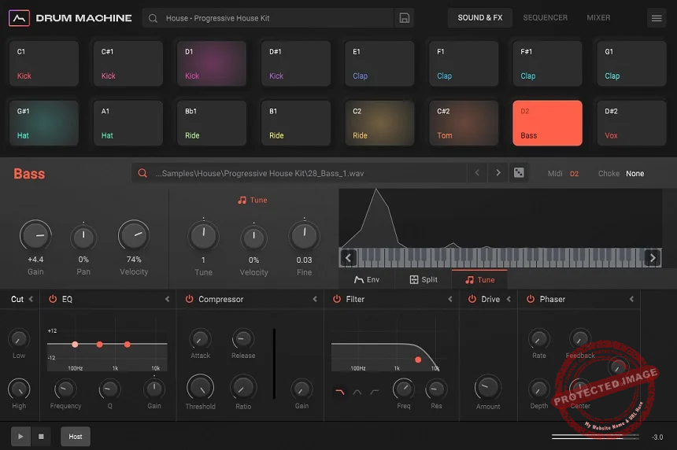Click the preset search magnifier icon
This screenshot has width=677, height=450.
(x=153, y=18)
